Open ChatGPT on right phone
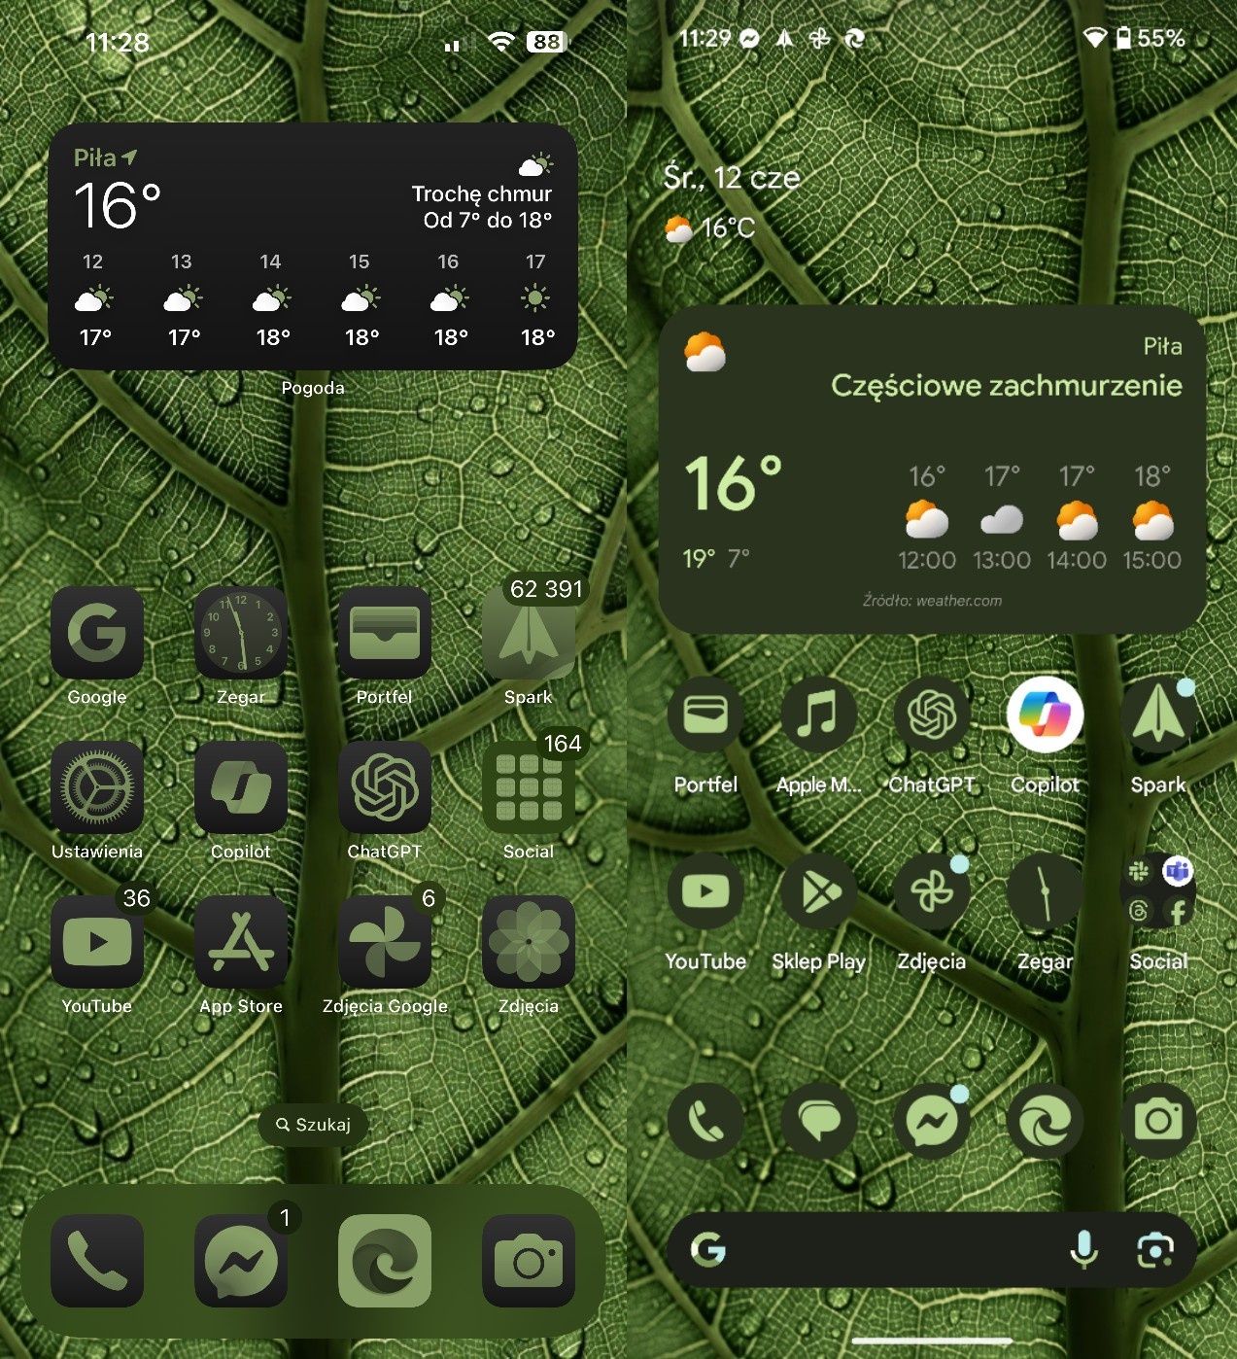This screenshot has height=1359, width=1237. pos(932,714)
